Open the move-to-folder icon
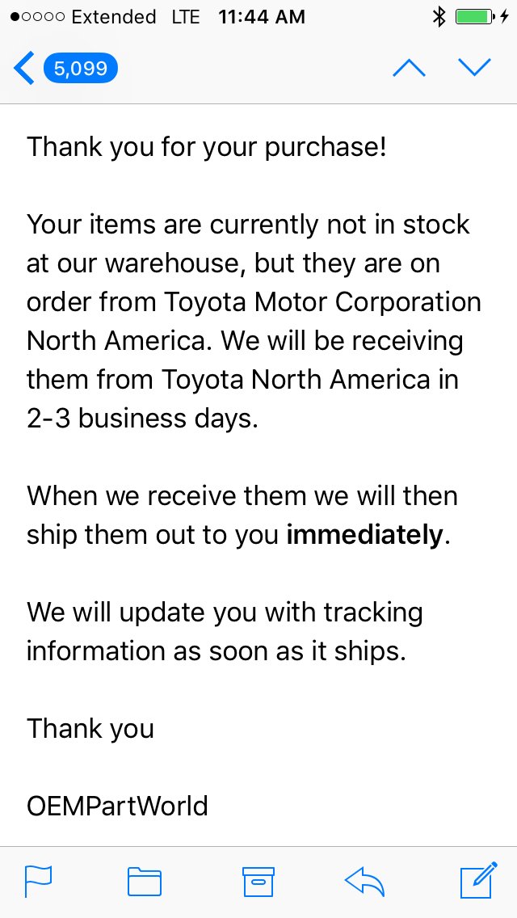 [x=144, y=882]
